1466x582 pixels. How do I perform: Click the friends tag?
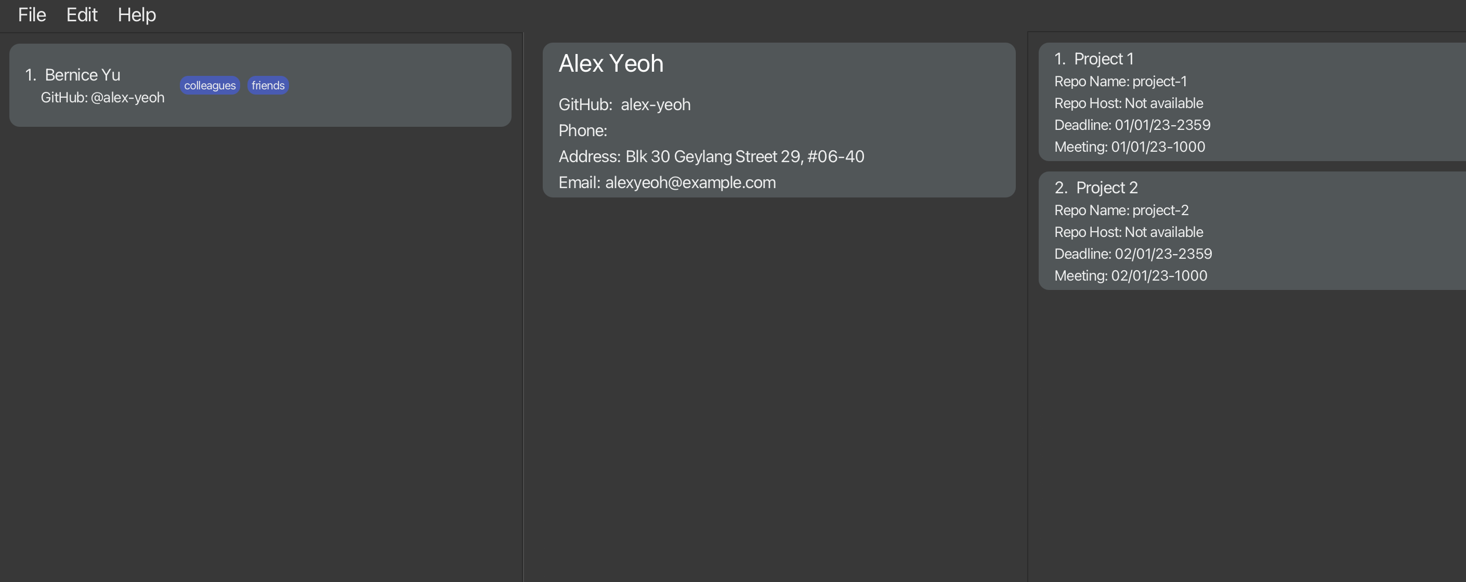point(268,85)
